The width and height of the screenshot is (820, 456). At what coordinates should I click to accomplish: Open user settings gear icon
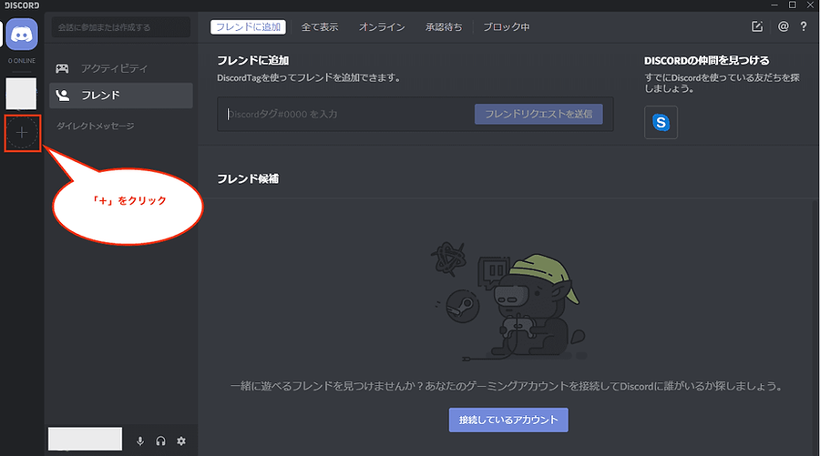(181, 441)
